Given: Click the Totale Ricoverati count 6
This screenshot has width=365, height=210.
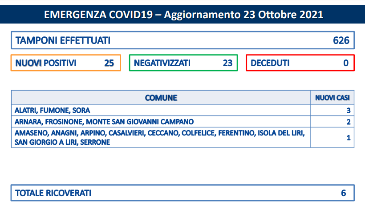Looking at the screenshot, I should 344,193.
